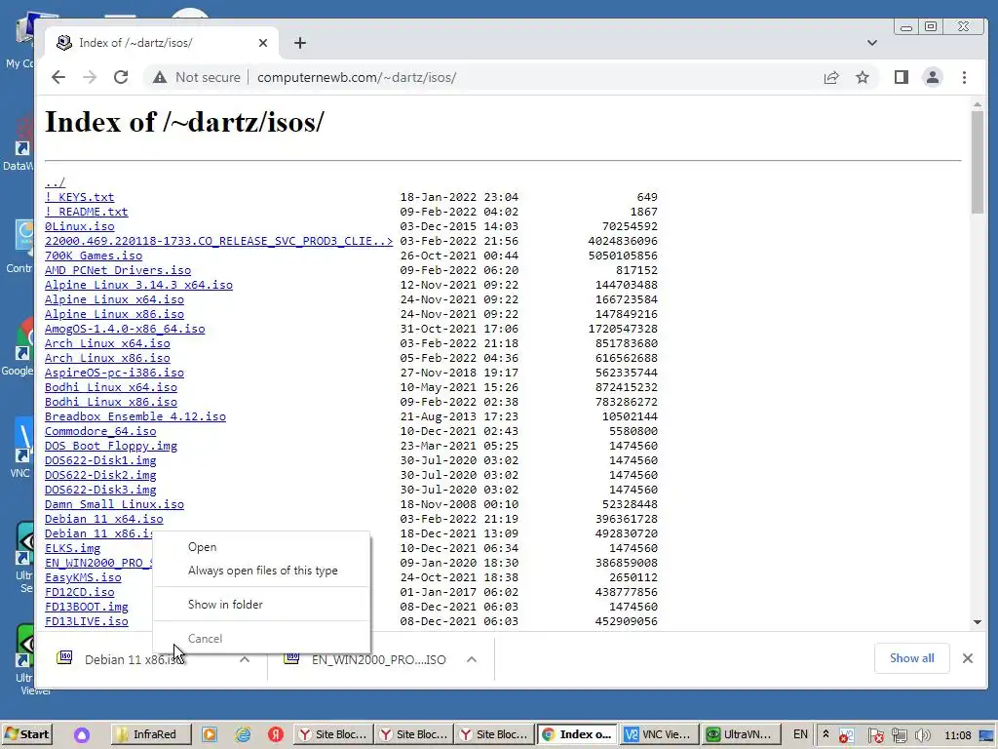Screen dimensions: 998x749
Task: Download Alpine_Linux_3.14.3_x64.iso
Action: [x=138, y=286]
